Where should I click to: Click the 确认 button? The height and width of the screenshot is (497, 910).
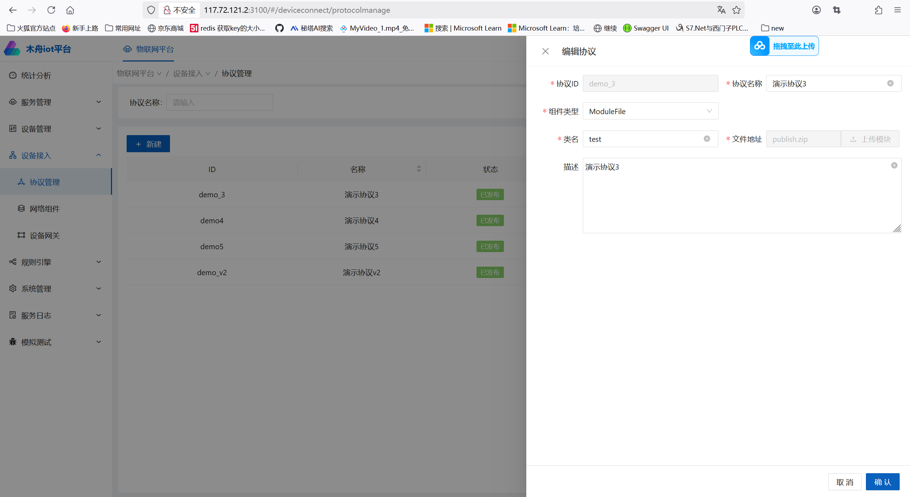click(x=882, y=482)
